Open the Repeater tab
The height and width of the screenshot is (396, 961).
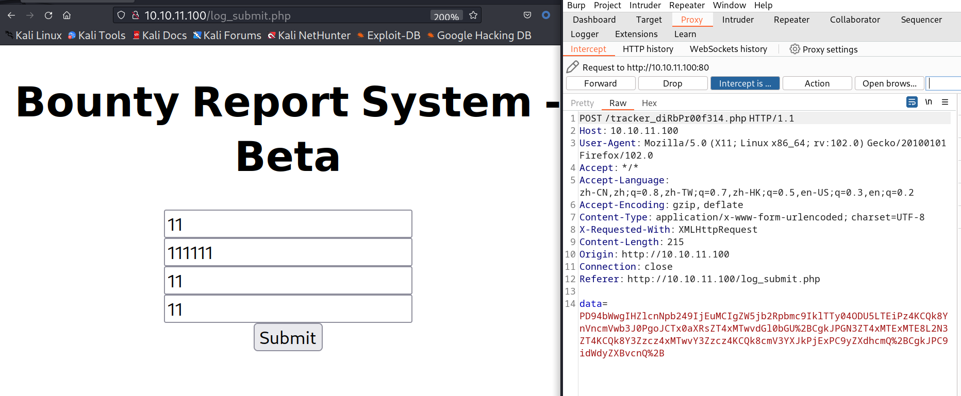(x=791, y=20)
